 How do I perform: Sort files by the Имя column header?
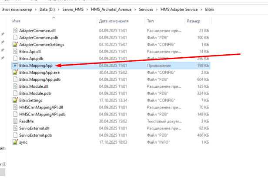pyautogui.click(x=17, y=21)
